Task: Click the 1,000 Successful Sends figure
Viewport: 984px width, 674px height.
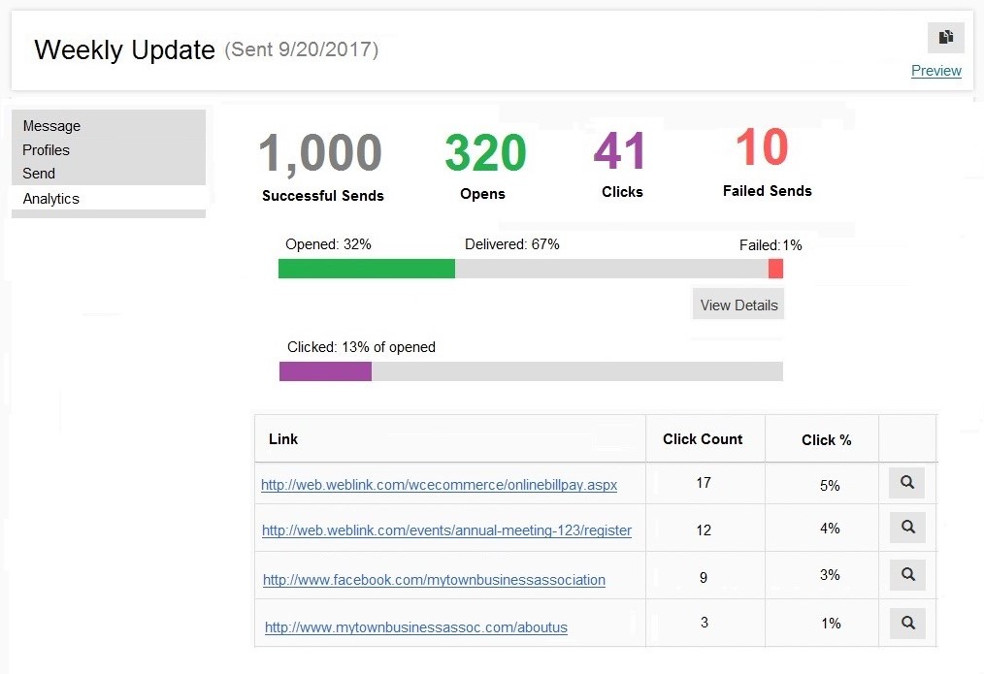Action: [x=320, y=153]
